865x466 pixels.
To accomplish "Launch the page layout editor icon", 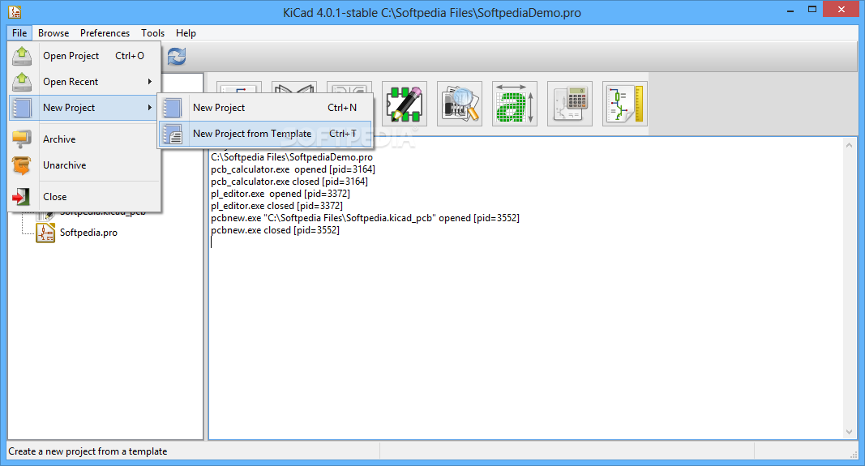I will (x=625, y=104).
